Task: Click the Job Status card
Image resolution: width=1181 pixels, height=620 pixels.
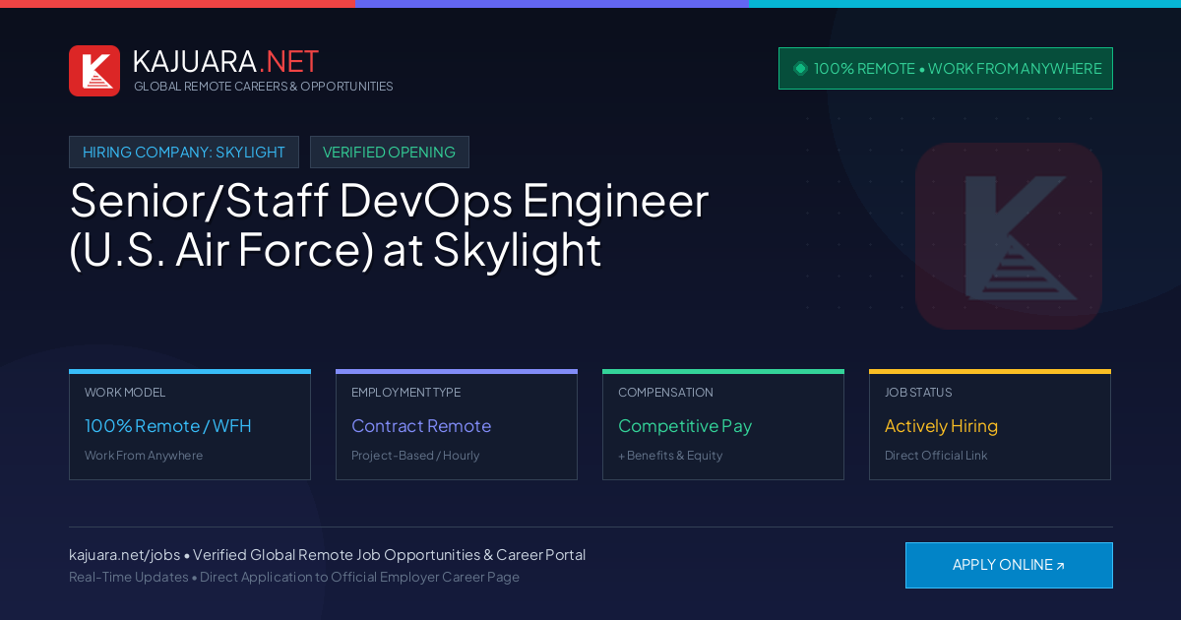Action: coord(990,425)
